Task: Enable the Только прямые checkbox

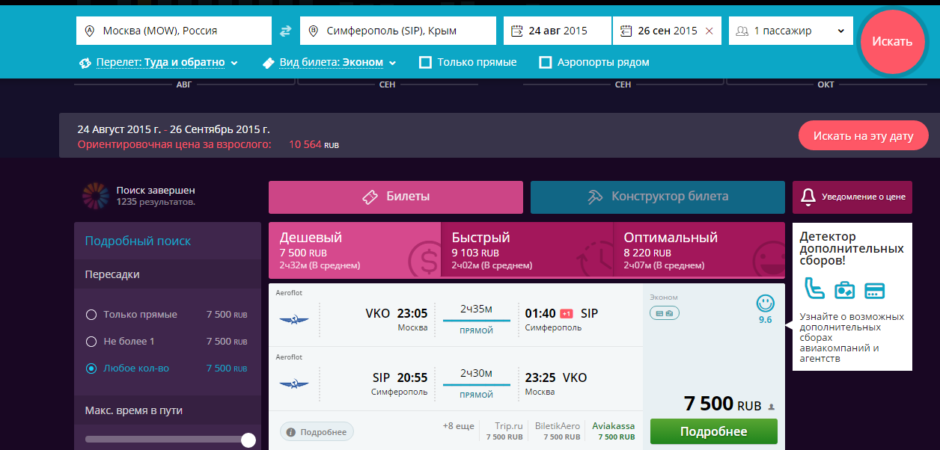Action: [426, 63]
